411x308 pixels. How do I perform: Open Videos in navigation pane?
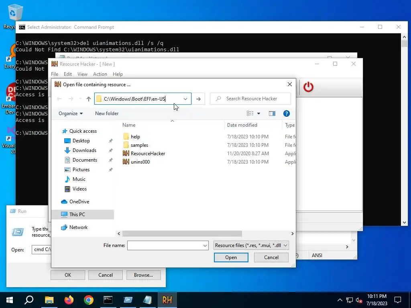click(x=79, y=189)
